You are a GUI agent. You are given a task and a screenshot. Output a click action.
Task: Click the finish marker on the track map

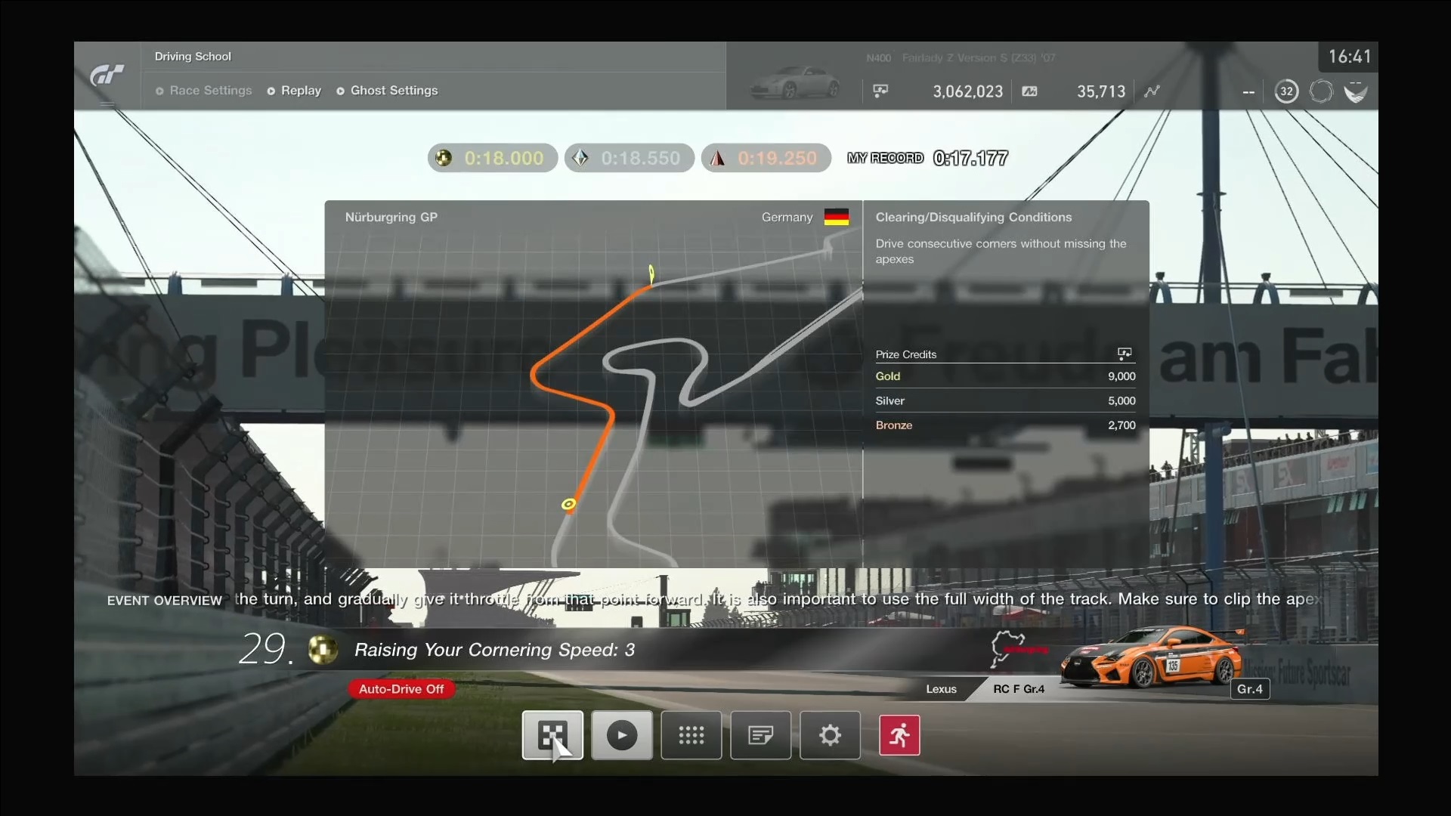(651, 273)
